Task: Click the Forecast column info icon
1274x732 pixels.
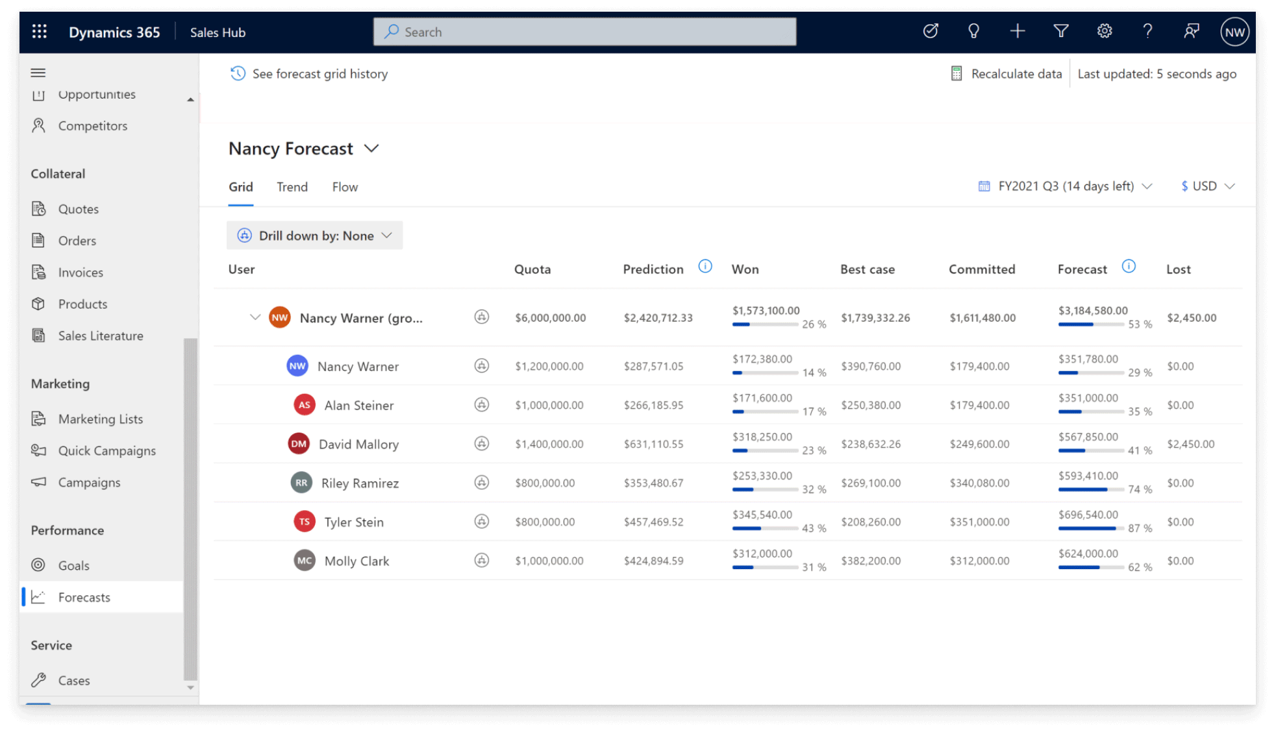Action: click(x=1129, y=267)
